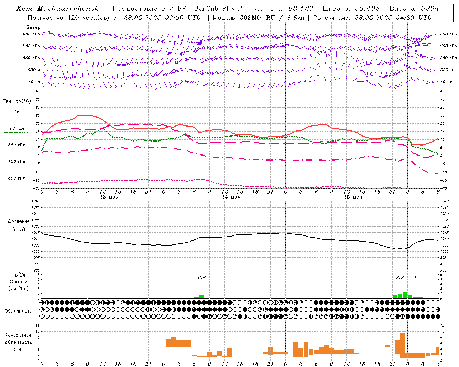This screenshot has height=367, width=459.
Task: Click the 2.8 precipitation total value
Action: [x=400, y=277]
